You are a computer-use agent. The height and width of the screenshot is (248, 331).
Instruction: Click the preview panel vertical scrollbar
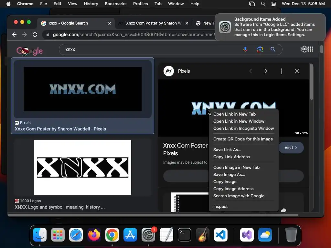coord(312,82)
